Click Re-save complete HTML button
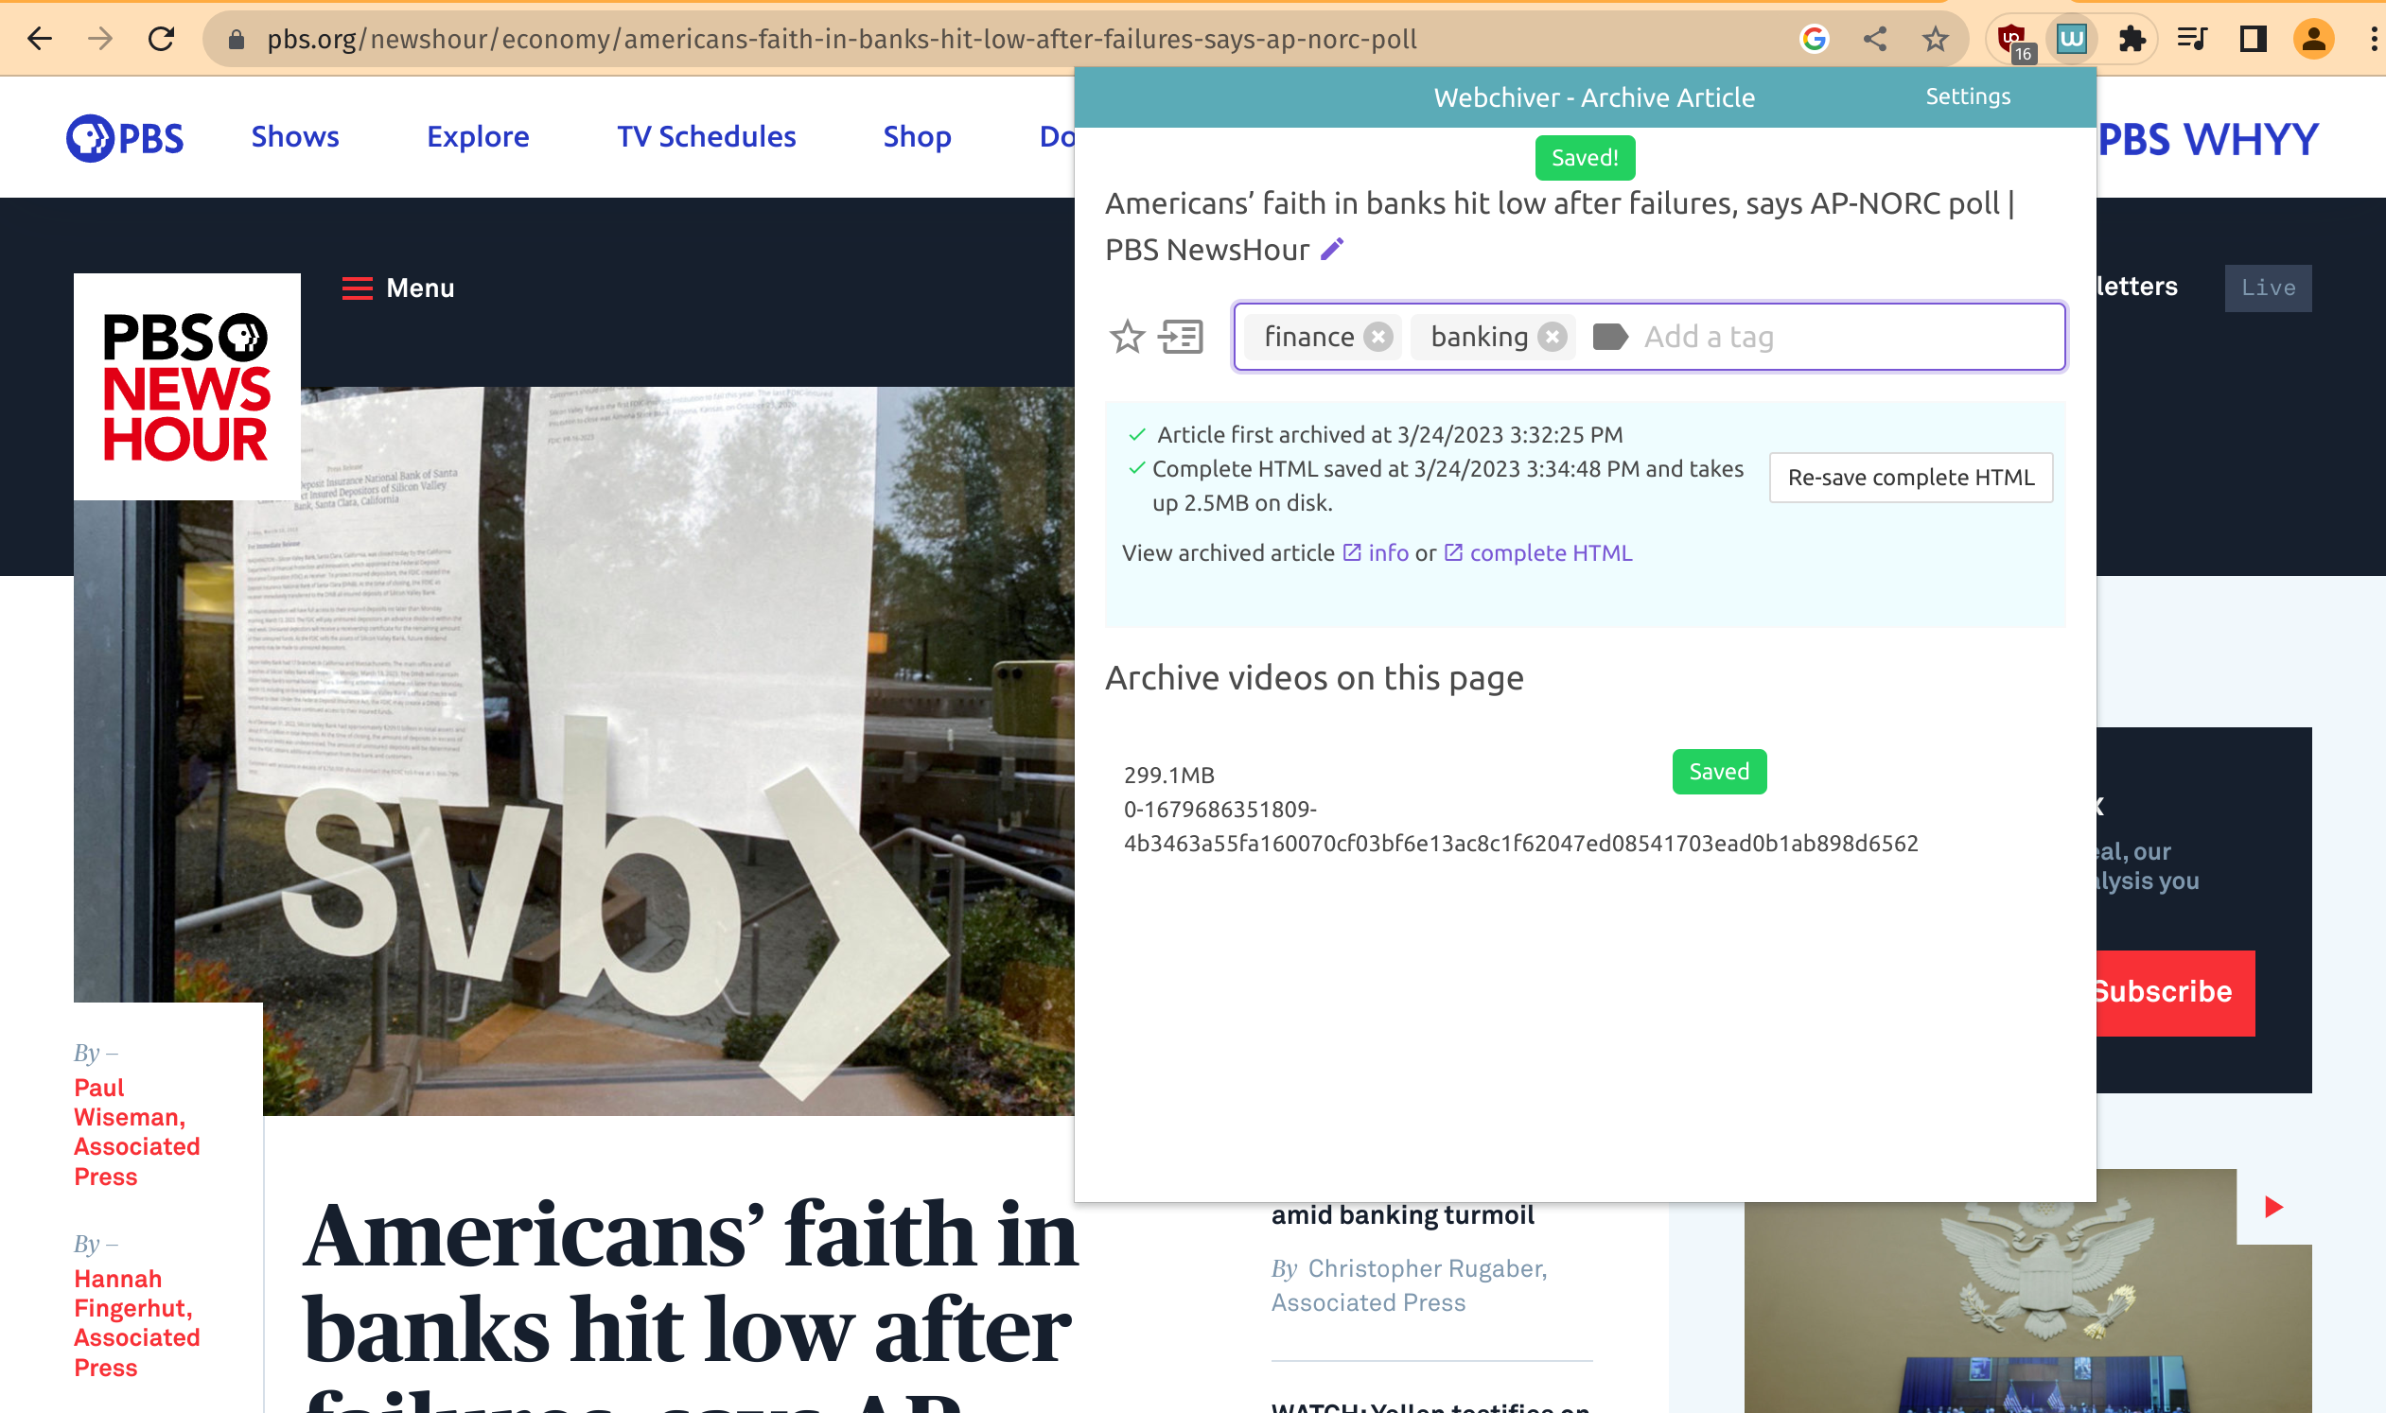The image size is (2386, 1413). [1910, 477]
